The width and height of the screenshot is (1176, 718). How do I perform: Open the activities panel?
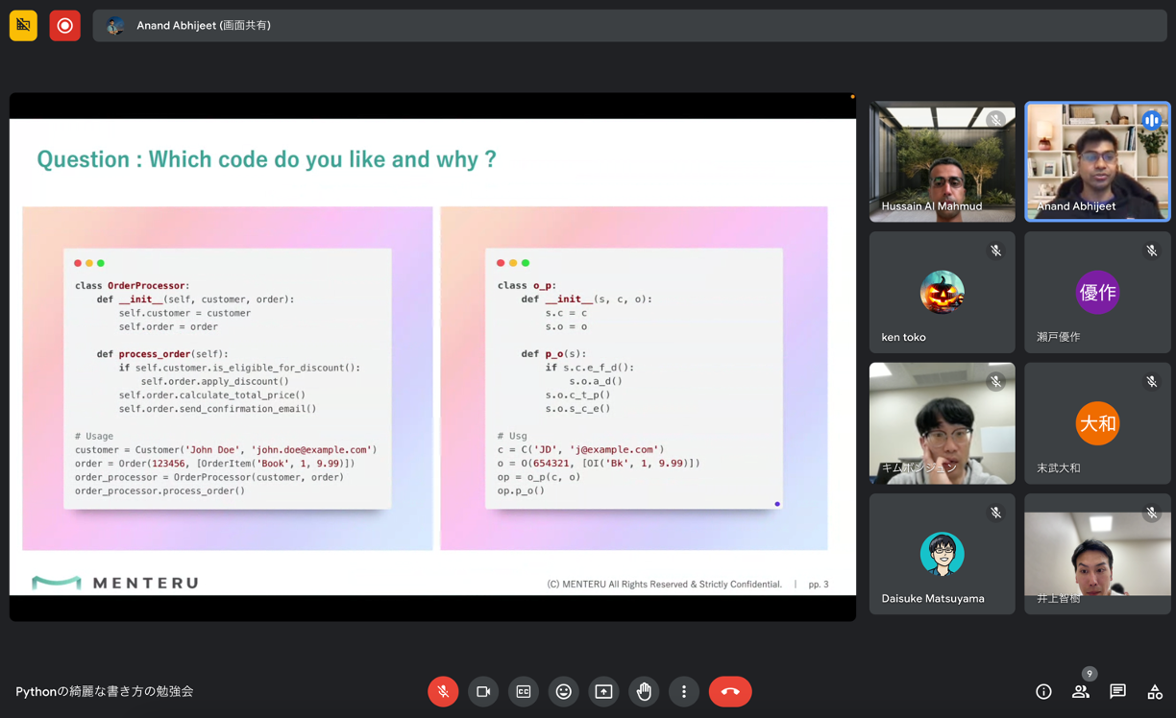pos(1153,691)
